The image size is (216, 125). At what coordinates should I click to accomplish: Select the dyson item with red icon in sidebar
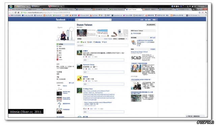click(x=59, y=59)
